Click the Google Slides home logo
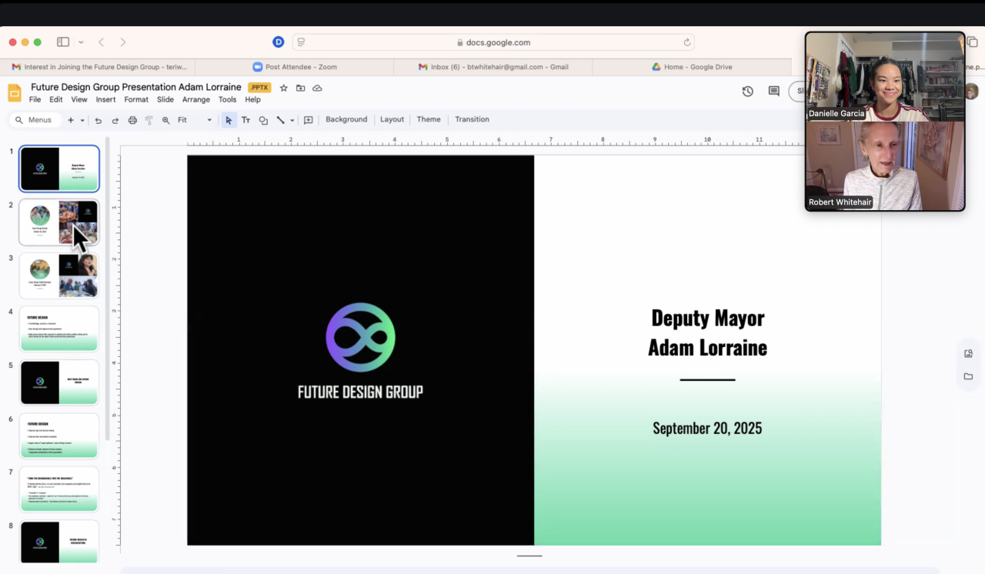The image size is (985, 574). pyautogui.click(x=15, y=93)
